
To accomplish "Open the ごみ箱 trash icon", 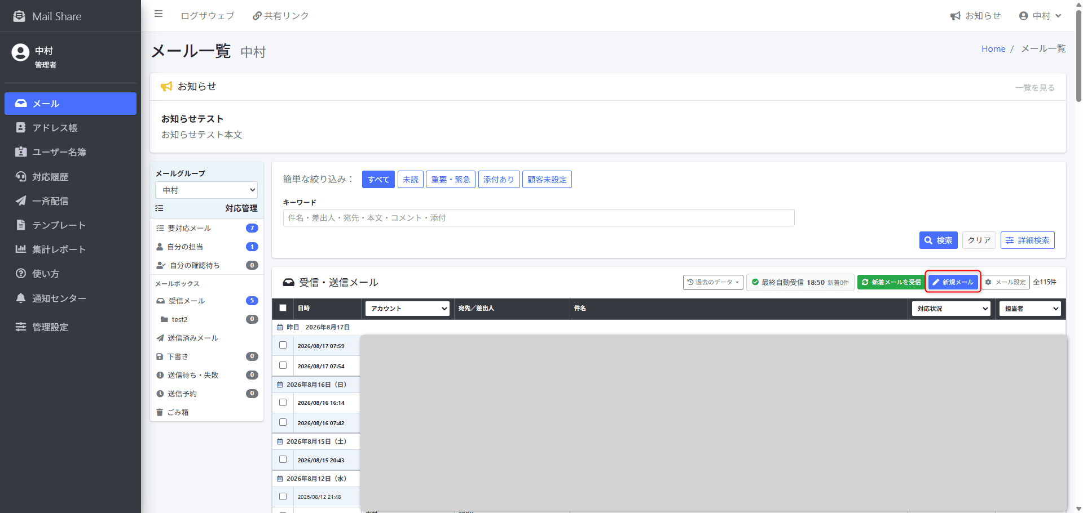I will tap(160, 412).
